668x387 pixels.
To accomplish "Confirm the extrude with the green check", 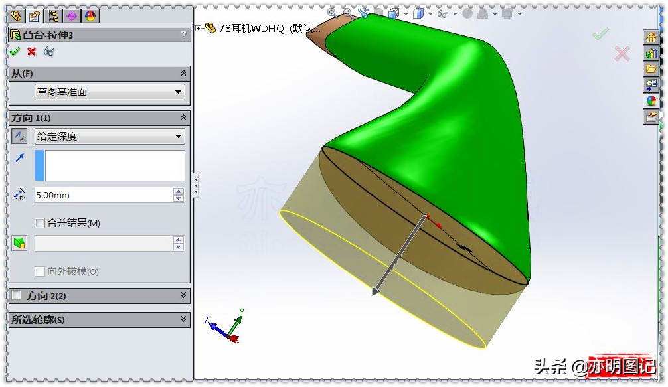I will (x=15, y=50).
